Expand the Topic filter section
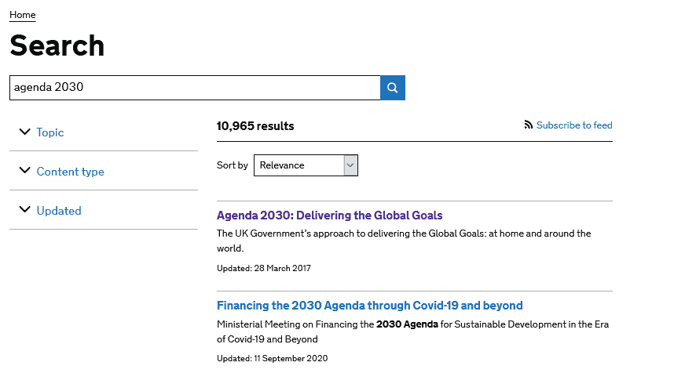 [x=50, y=132]
